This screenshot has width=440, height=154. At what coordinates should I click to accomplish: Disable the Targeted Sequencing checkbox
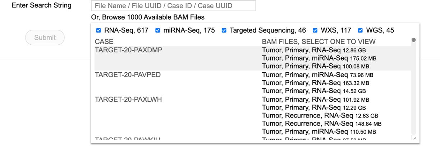224,30
